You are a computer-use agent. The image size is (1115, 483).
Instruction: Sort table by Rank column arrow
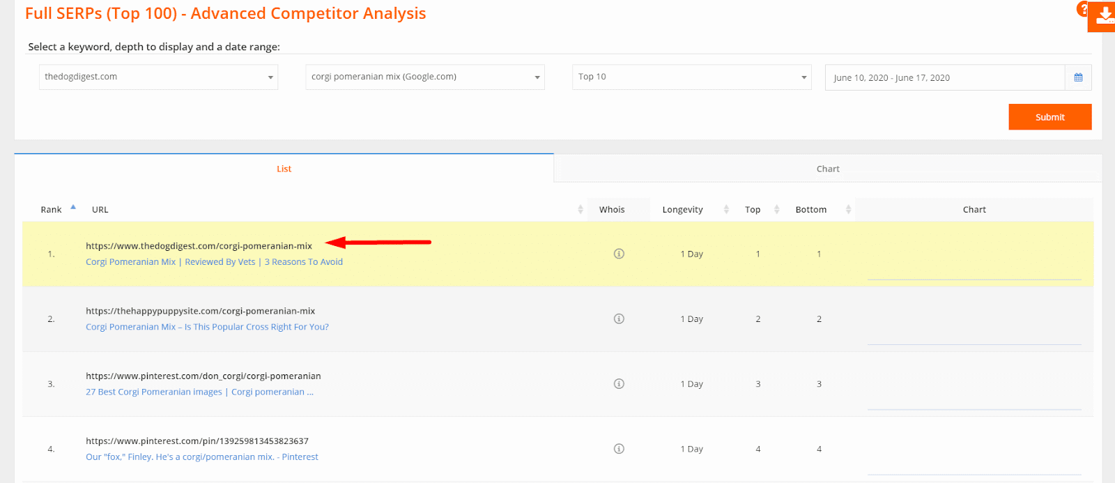pos(73,207)
